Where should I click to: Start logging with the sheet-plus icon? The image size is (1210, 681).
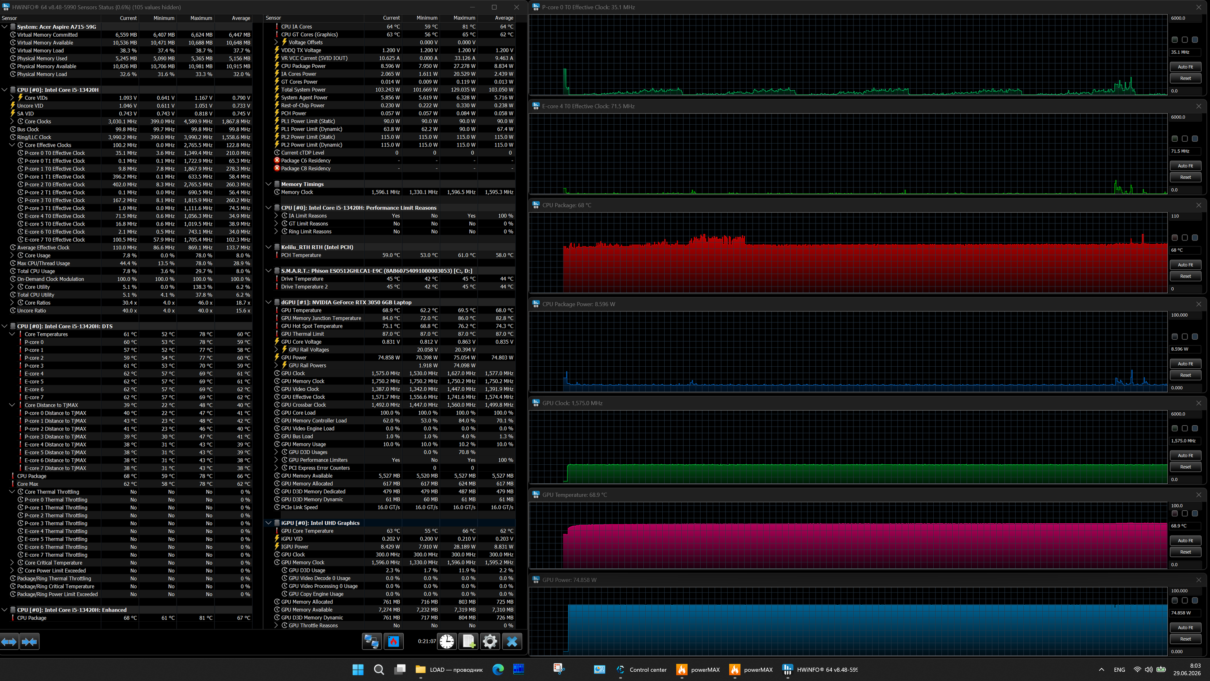click(469, 641)
